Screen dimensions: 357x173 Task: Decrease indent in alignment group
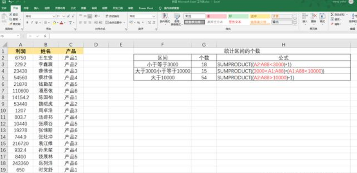[96, 22]
